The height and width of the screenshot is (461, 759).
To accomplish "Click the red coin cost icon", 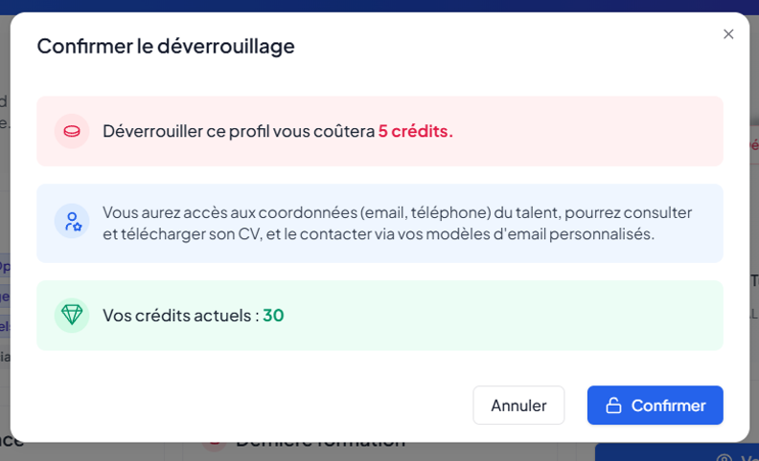I will click(x=72, y=131).
